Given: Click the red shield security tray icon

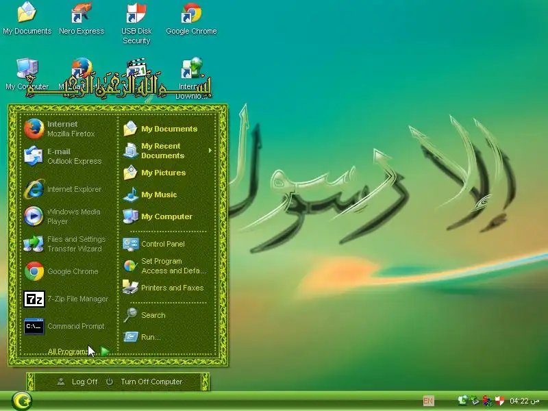Looking at the screenshot, I should point(500,401).
